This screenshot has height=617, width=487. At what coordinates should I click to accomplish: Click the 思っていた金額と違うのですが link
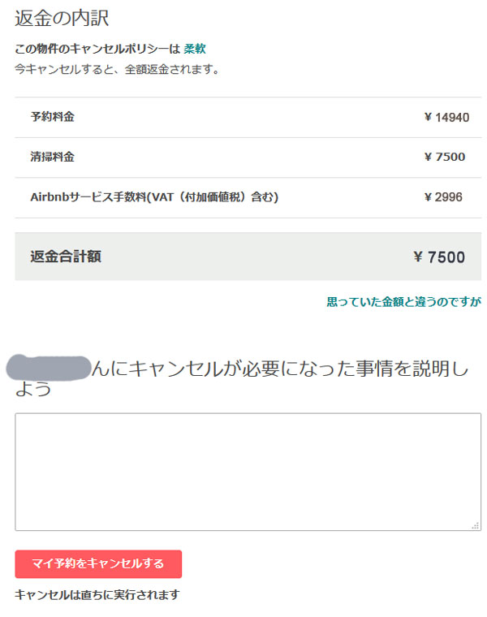click(x=403, y=302)
